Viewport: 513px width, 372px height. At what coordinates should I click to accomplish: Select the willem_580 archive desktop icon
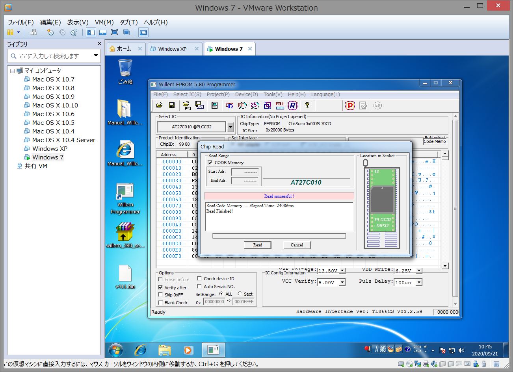(125, 235)
